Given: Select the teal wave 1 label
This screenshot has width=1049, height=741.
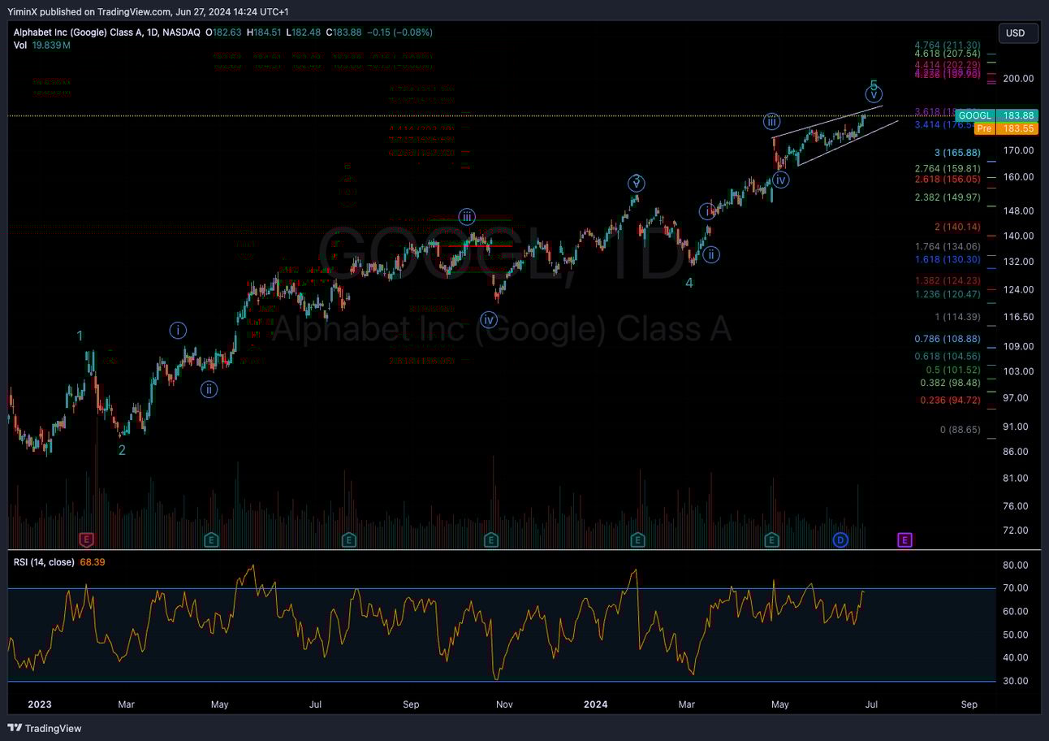Looking at the screenshot, I should pyautogui.click(x=80, y=336).
